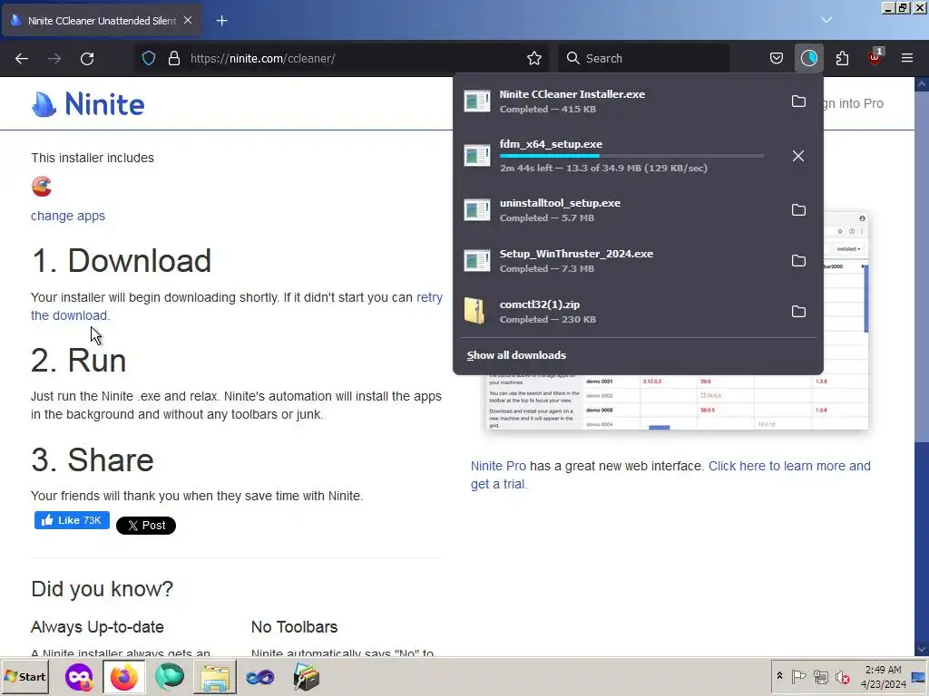This screenshot has width=929, height=696.
Task: Click the site security padlock icon
Action: click(173, 59)
